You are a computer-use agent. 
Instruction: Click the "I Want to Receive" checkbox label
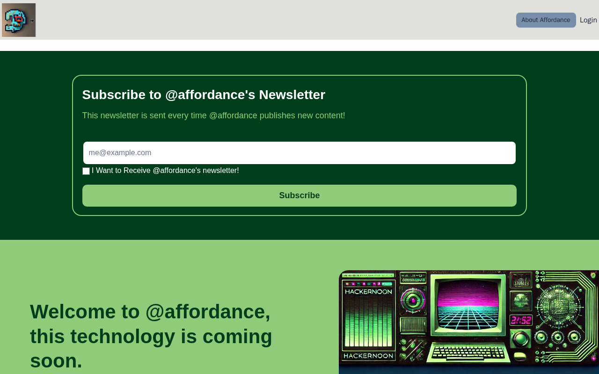(165, 171)
